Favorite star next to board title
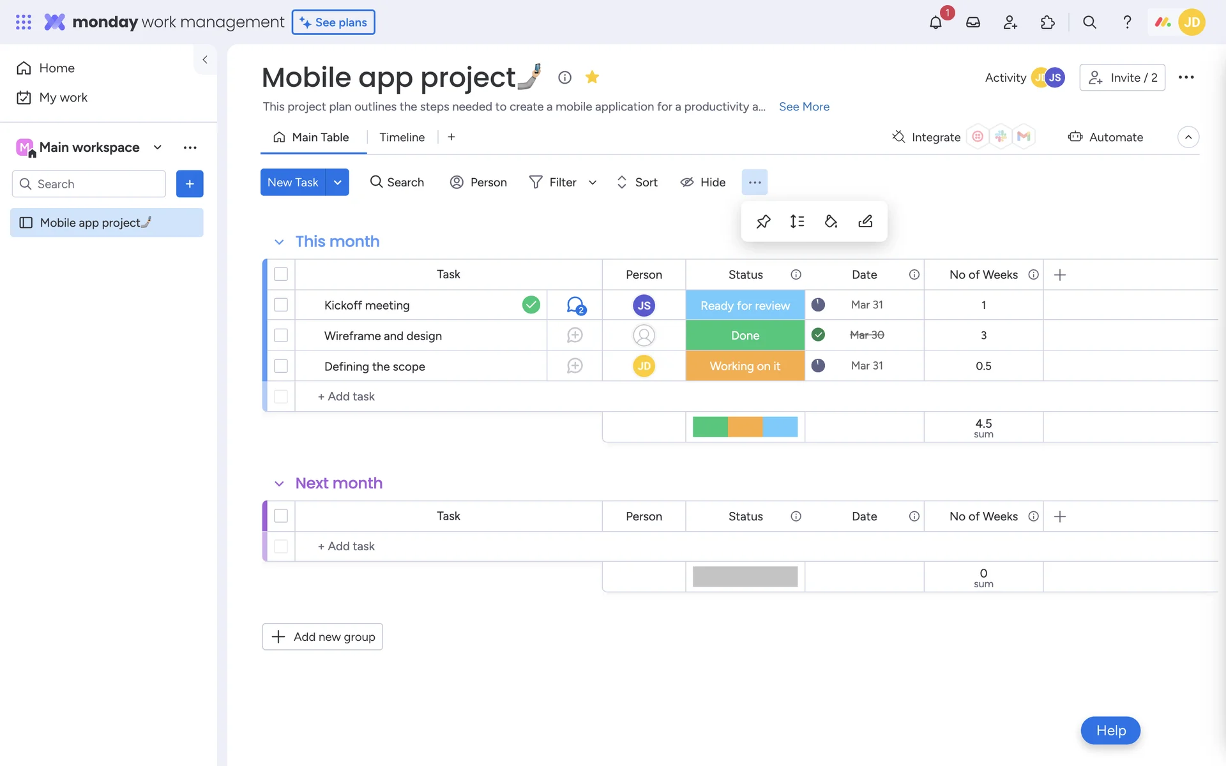 tap(592, 77)
